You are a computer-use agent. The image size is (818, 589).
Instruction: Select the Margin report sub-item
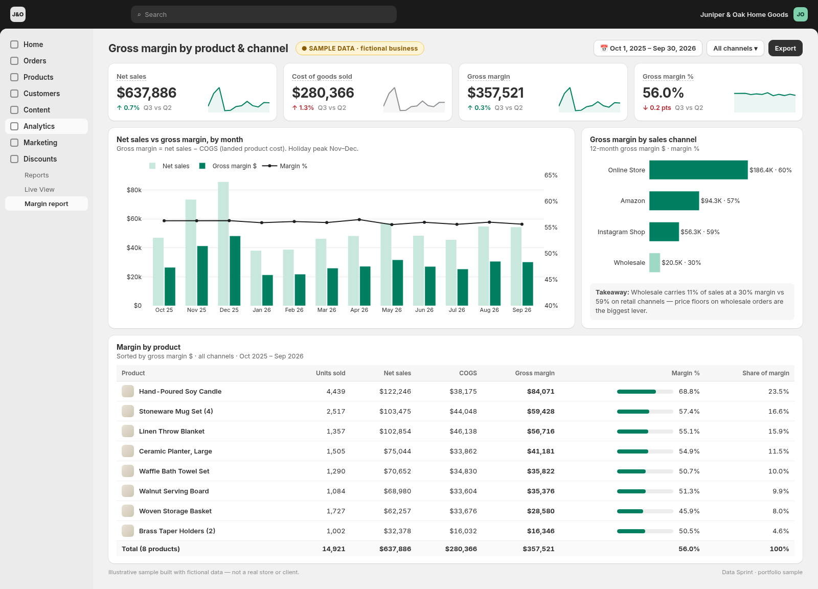pos(47,203)
